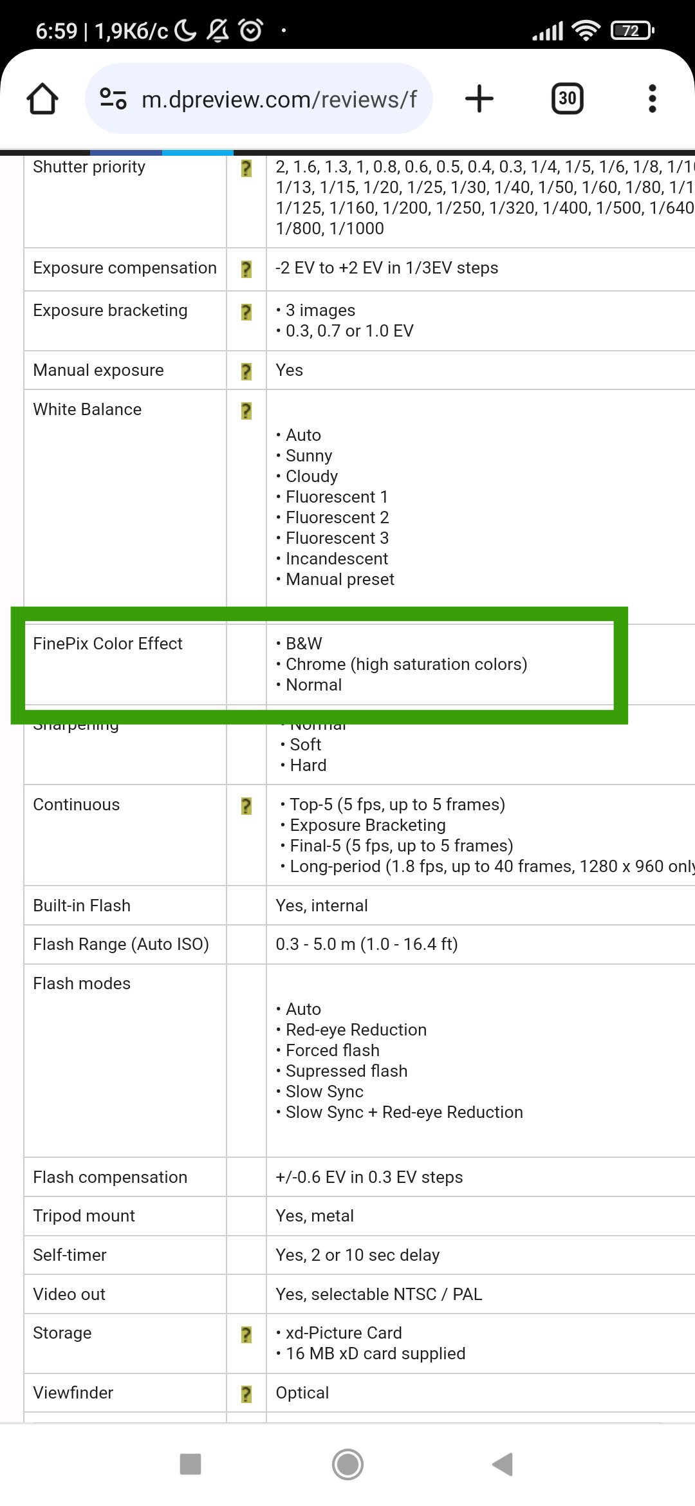
Task: Open site info icon in address bar
Action: [x=113, y=99]
